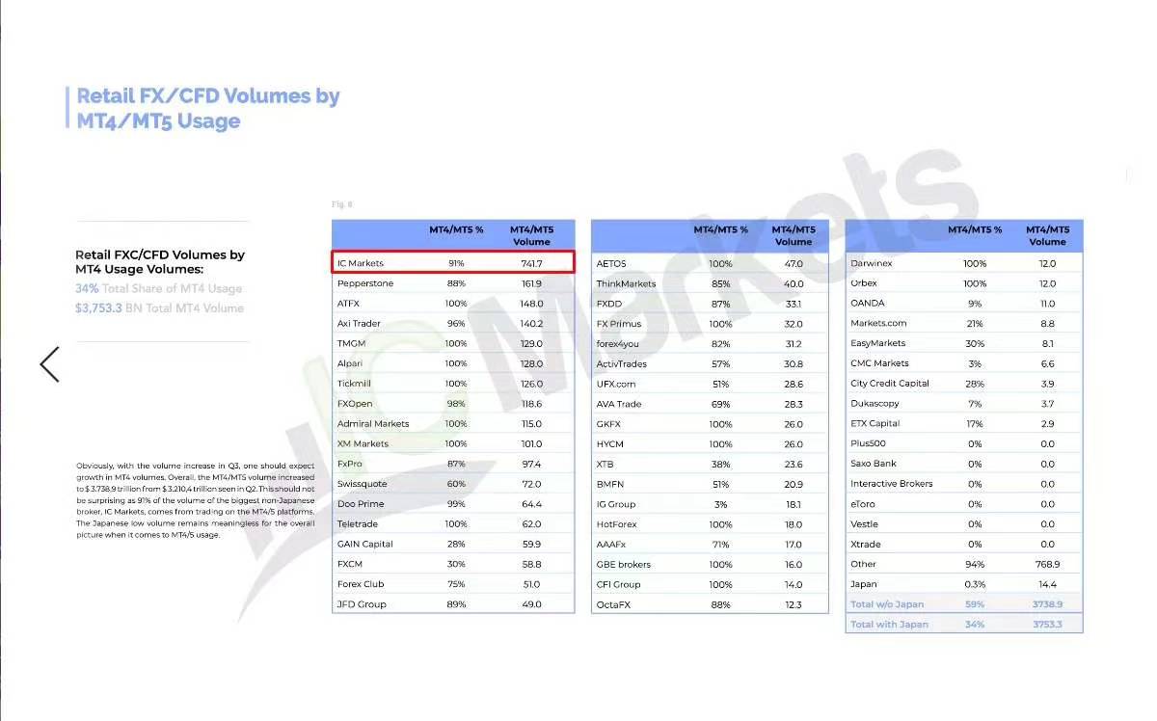Click the 91% cell for IC Markets
The height and width of the screenshot is (721, 1157).
coord(456,263)
